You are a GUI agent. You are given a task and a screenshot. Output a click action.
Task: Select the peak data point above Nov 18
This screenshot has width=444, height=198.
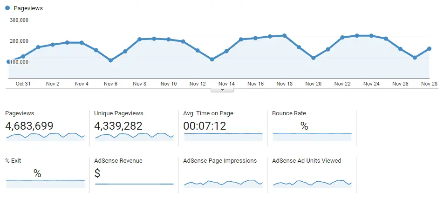tap(285, 36)
